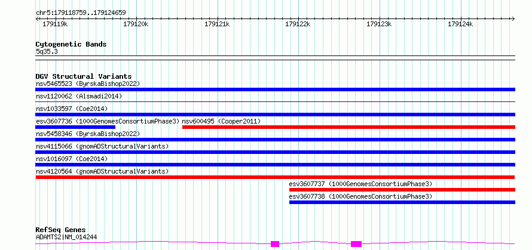Click the 179123k ruler label
The image size is (532, 250).
[380, 24]
